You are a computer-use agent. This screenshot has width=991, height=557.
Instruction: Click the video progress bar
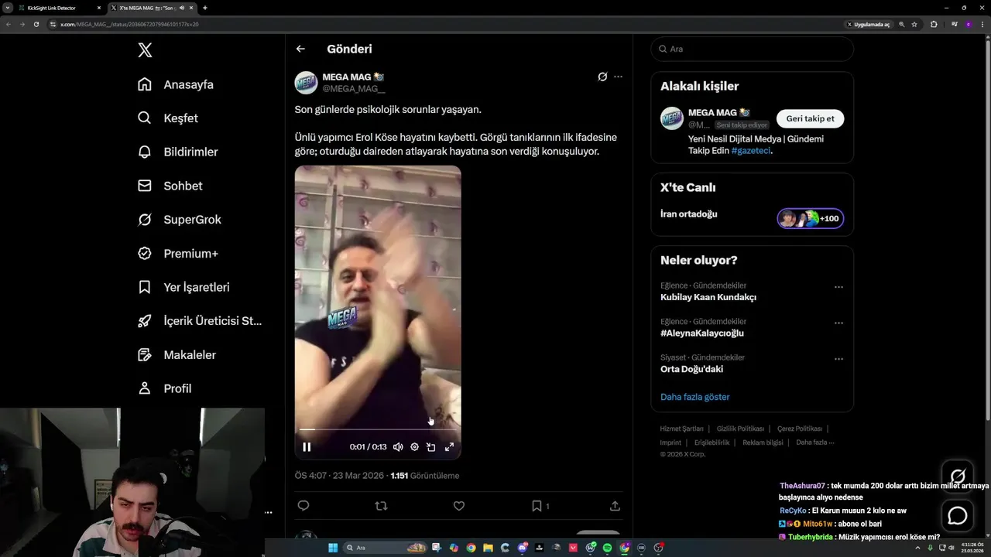click(x=378, y=429)
